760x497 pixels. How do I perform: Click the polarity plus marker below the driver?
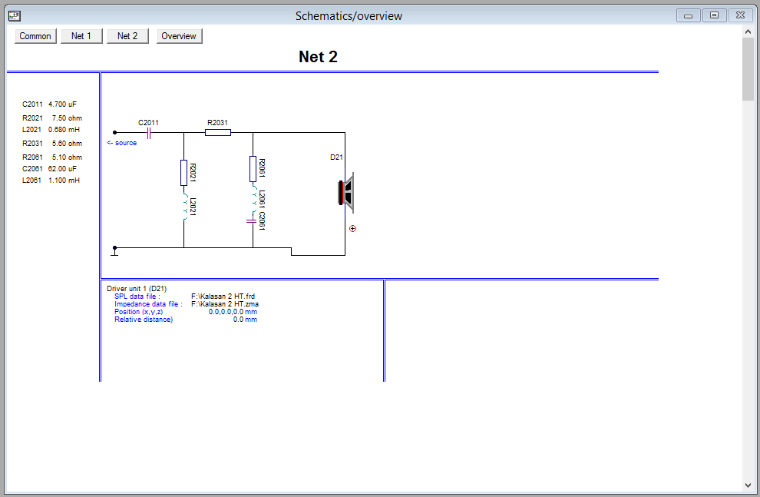pyautogui.click(x=352, y=228)
